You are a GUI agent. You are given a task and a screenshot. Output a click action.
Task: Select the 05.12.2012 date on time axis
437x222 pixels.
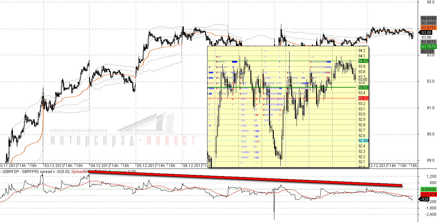[x=147, y=165]
